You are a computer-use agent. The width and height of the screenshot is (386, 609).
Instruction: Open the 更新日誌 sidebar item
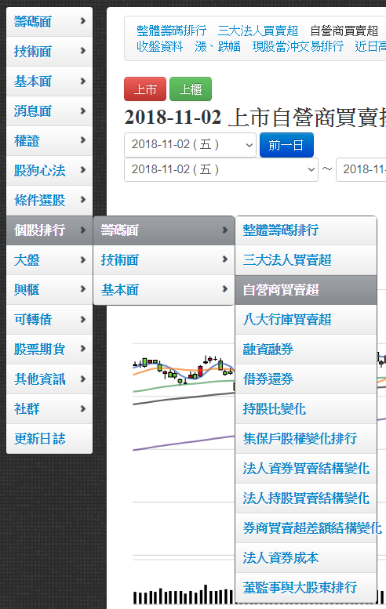[x=49, y=439]
